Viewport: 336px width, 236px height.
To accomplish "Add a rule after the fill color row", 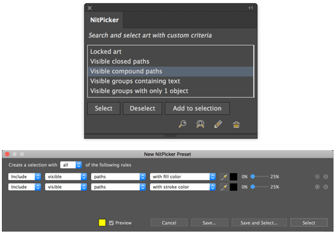I will [317, 176].
